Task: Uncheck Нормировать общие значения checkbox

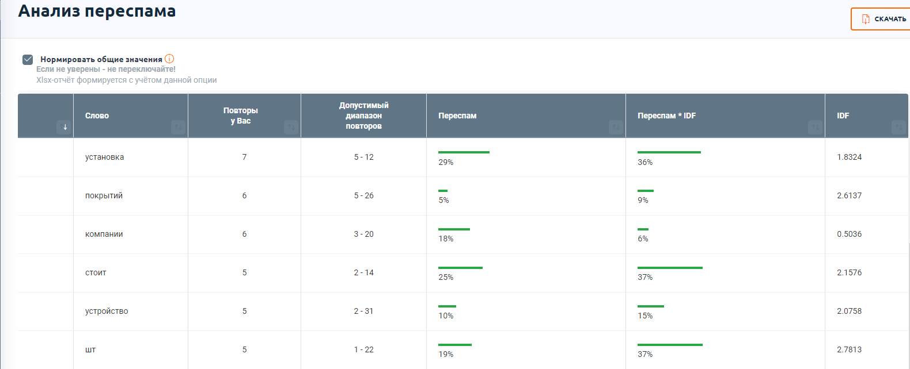Action: click(x=28, y=59)
